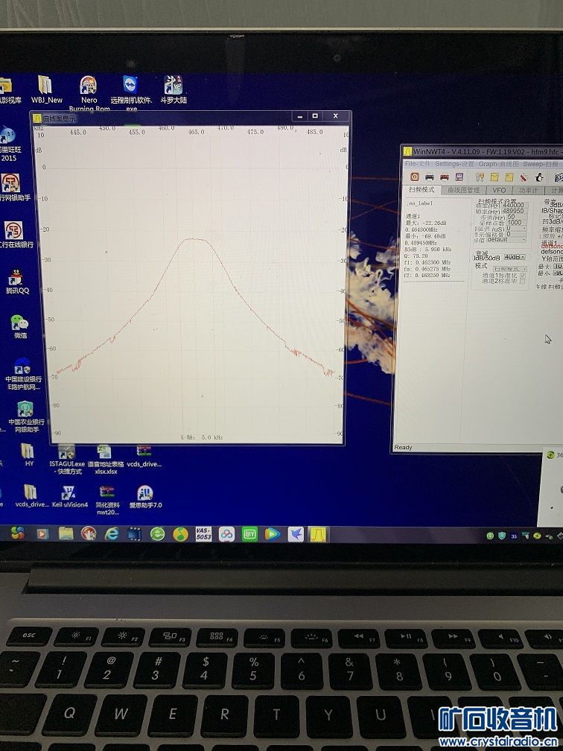Open the 腾讯QQ desktop shortcut
The width and height of the screenshot is (563, 751).
click(18, 282)
